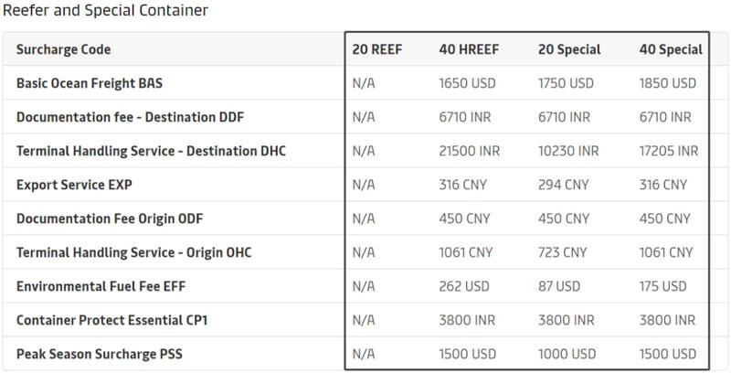The height and width of the screenshot is (373, 731).
Task: Click the 40 Special column header
Action: coord(671,49)
